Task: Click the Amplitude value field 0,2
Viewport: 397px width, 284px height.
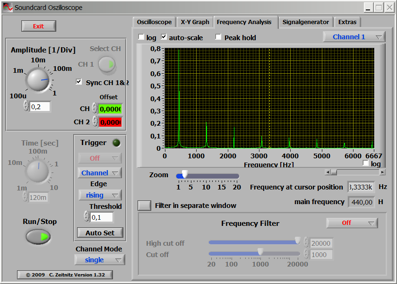Action: click(40, 107)
